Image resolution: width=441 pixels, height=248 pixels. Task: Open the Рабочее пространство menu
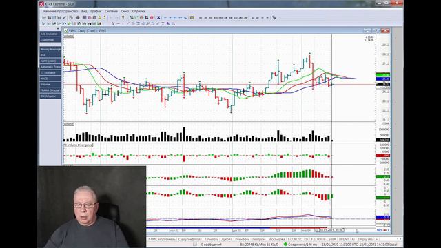point(61,11)
